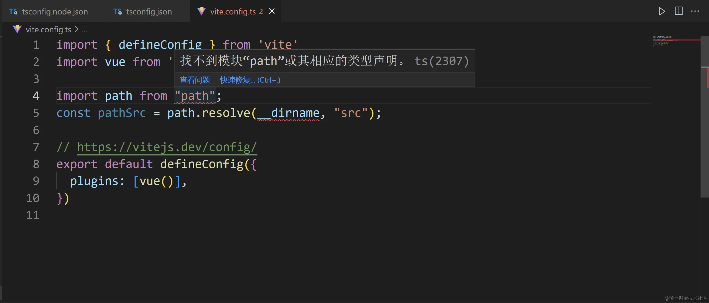709x303 pixels.
Task: Open more editor actions menu
Action: point(696,11)
